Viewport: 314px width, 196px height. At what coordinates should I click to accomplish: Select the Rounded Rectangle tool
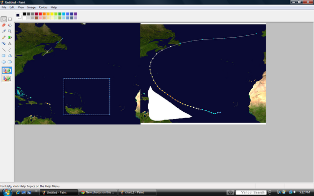pos(10,62)
